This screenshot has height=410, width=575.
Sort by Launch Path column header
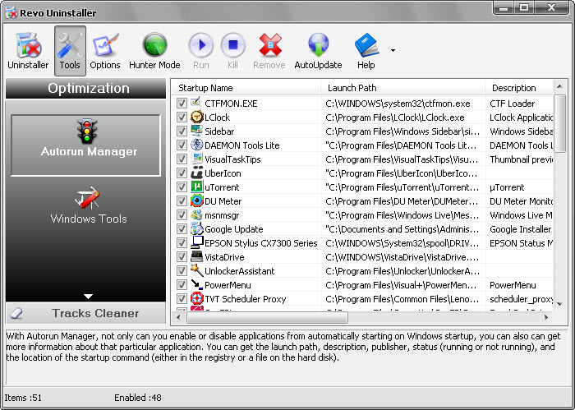point(402,88)
